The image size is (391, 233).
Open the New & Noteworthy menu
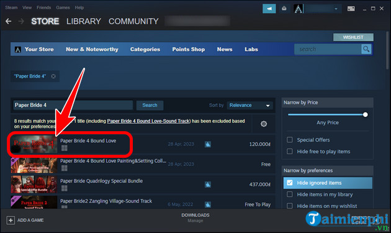coord(92,50)
